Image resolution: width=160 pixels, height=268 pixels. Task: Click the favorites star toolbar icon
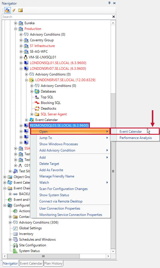click(x=7, y=10)
